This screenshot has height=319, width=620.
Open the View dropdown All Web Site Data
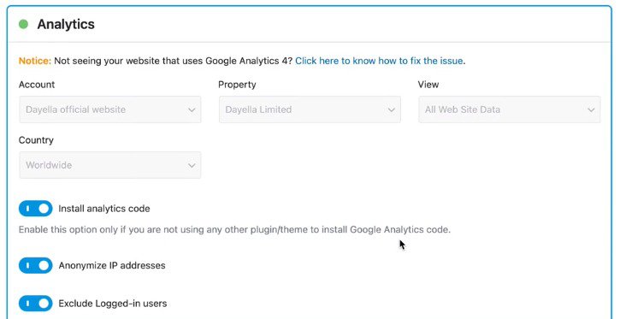(510, 109)
